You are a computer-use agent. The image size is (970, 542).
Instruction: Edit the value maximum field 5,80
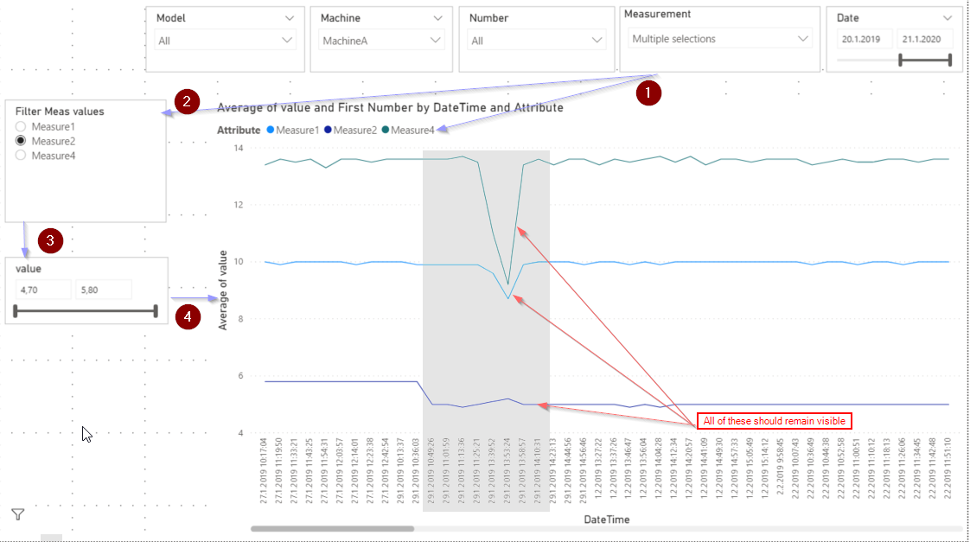[x=103, y=290]
